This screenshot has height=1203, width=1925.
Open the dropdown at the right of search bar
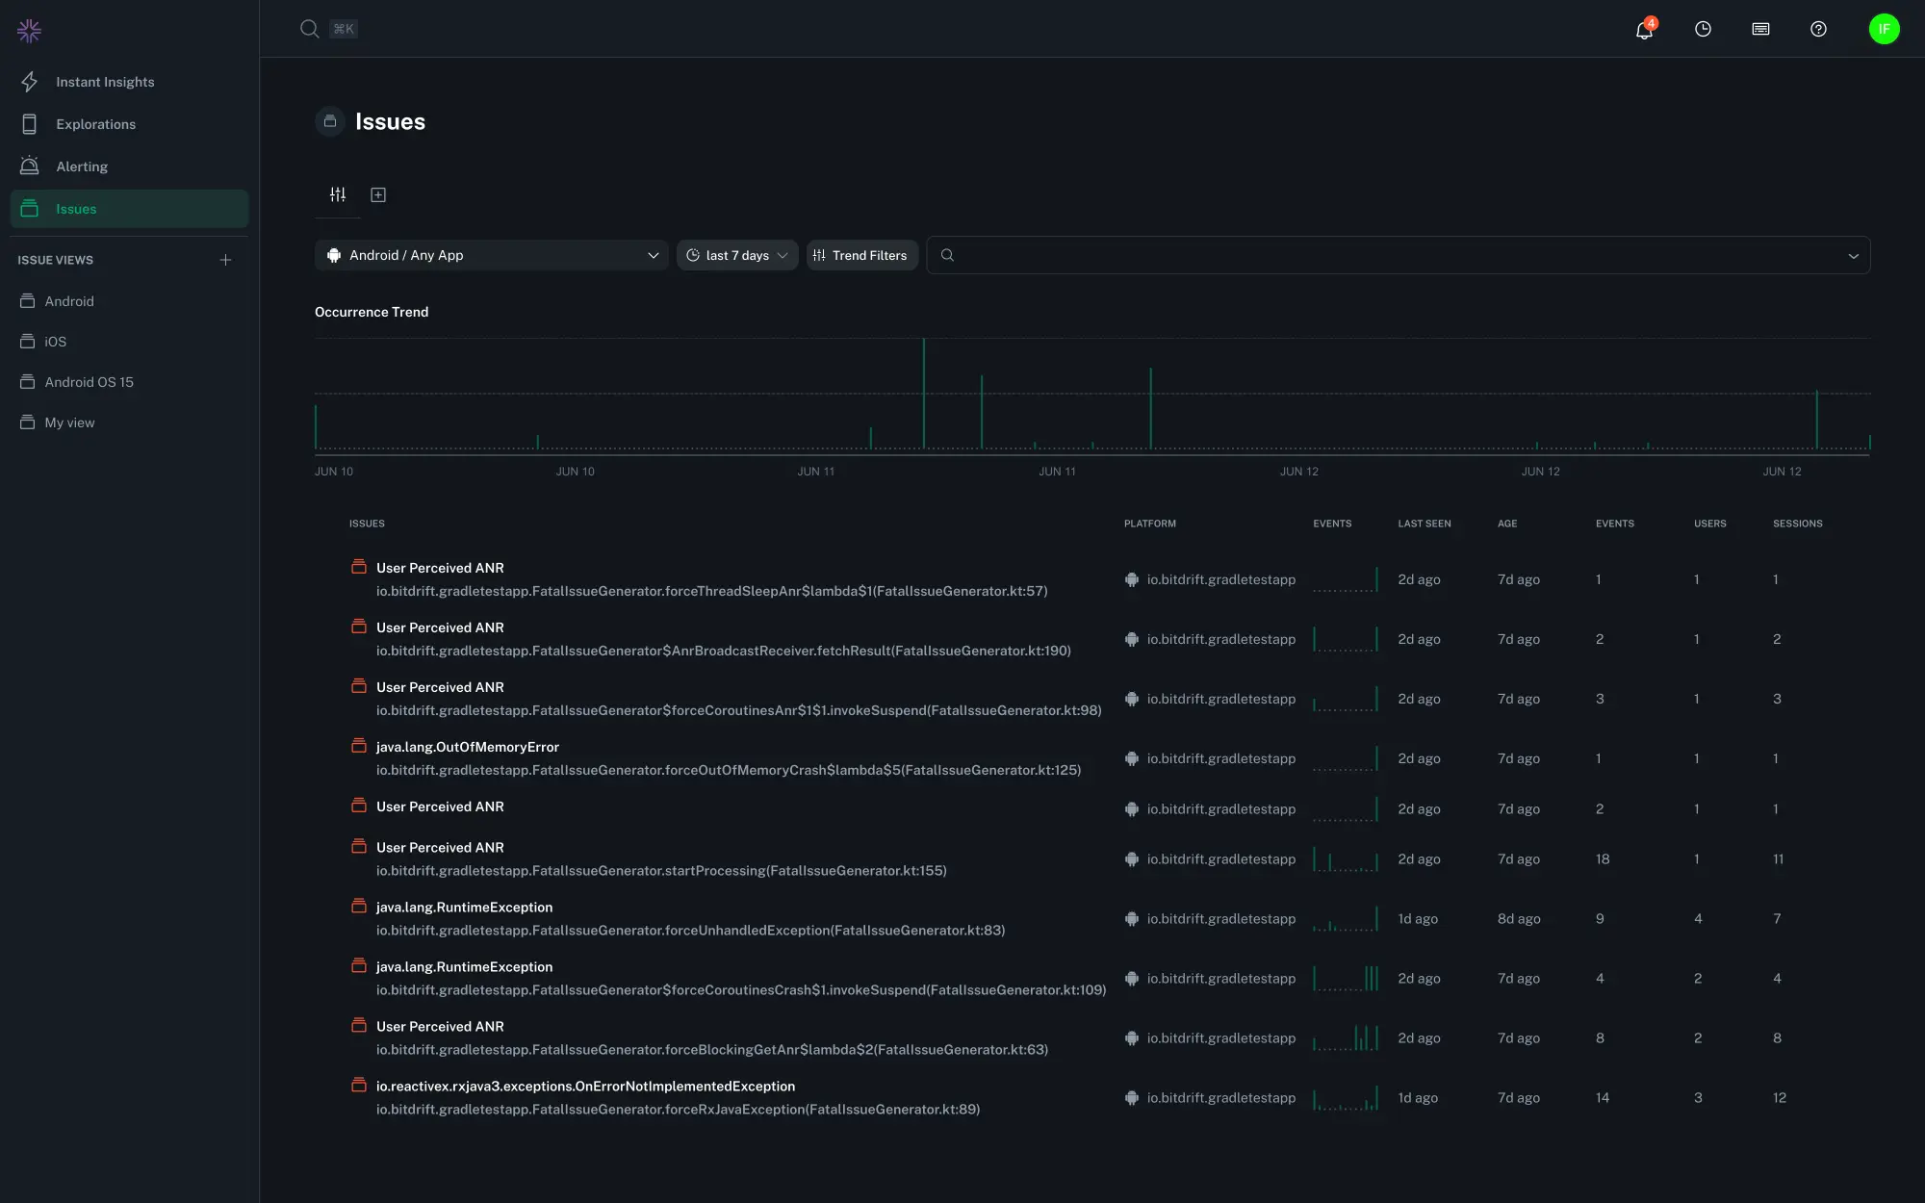click(x=1853, y=255)
